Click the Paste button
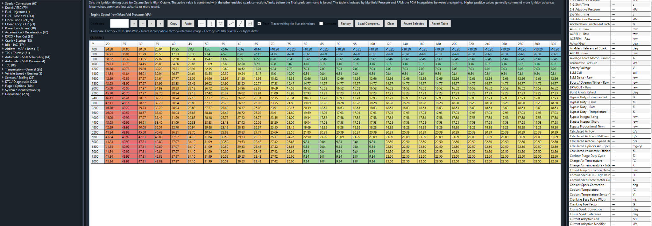The image size is (652, 226). tap(188, 24)
